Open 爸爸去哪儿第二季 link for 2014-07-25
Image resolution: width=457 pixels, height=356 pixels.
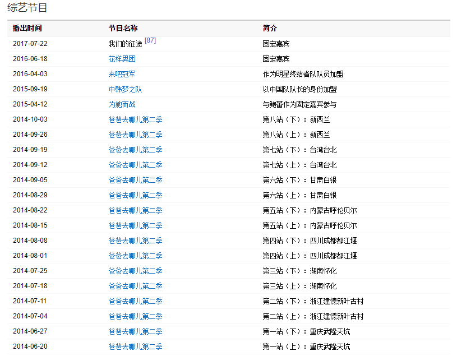[x=135, y=271]
